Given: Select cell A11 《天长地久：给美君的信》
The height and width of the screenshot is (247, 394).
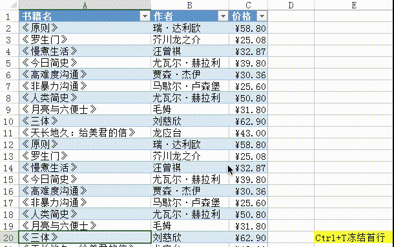Looking at the screenshot, I should point(85,133).
